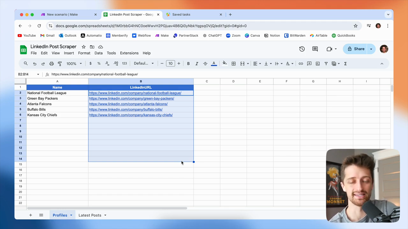Image resolution: width=408 pixels, height=229 pixels.
Task: Increase decimal places icon
Action: coord(116,64)
